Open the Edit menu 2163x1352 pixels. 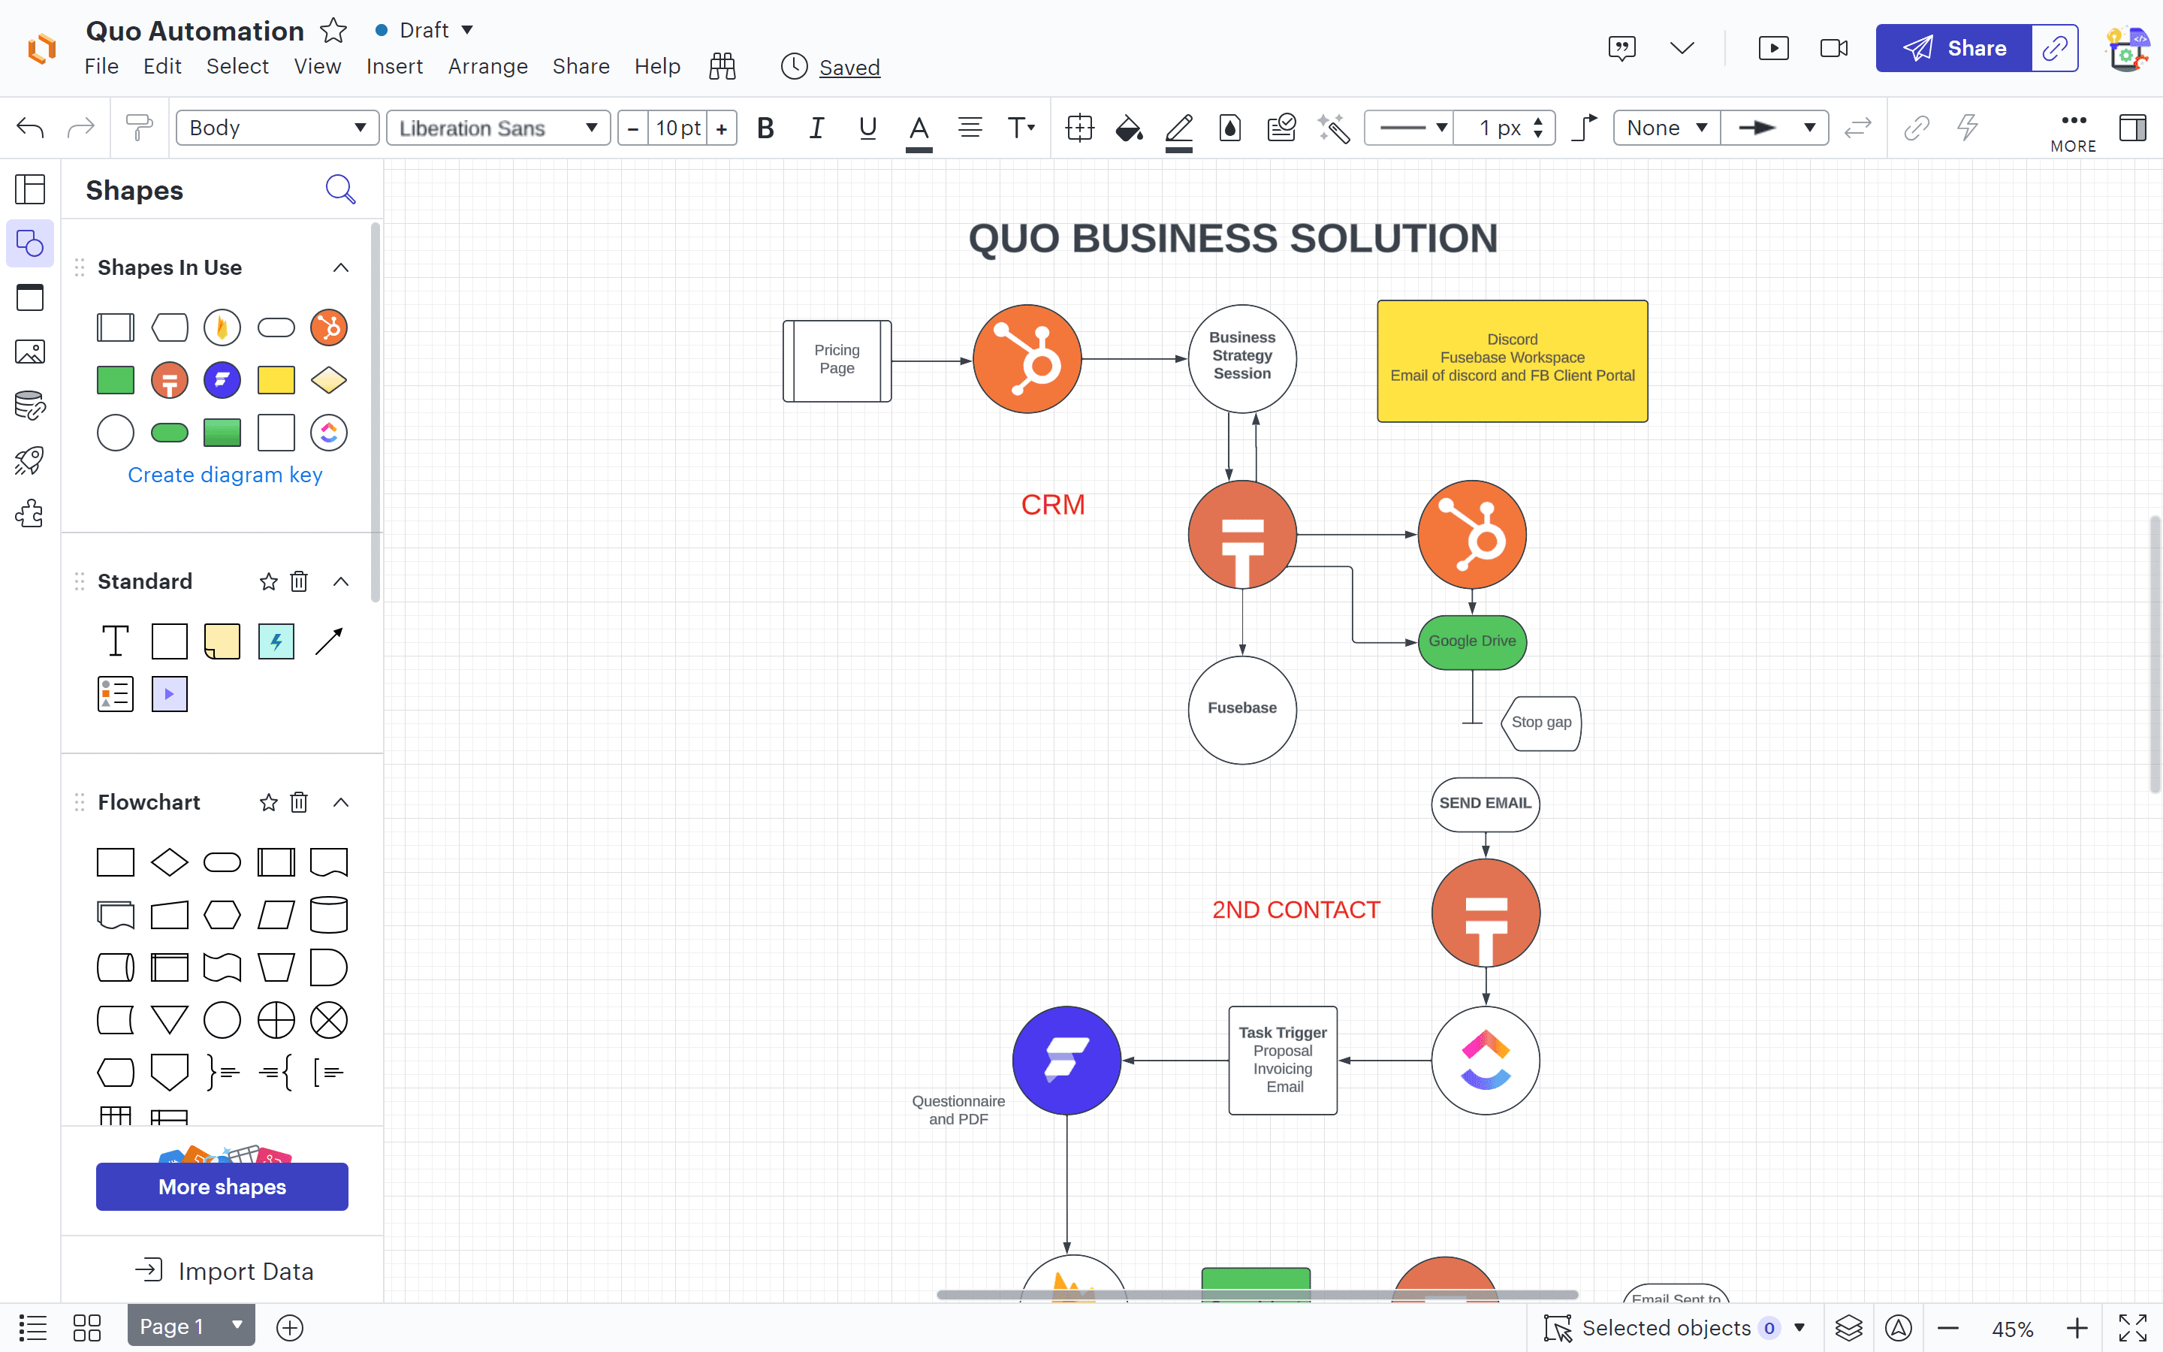coord(163,66)
